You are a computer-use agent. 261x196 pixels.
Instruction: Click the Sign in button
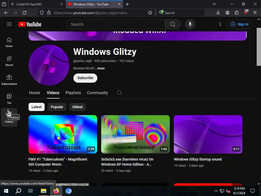coord(240,24)
